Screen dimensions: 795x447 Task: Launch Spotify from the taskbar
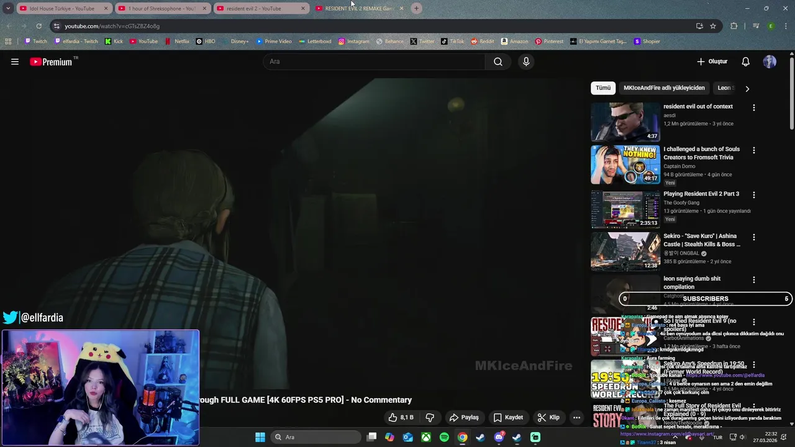[x=444, y=437]
